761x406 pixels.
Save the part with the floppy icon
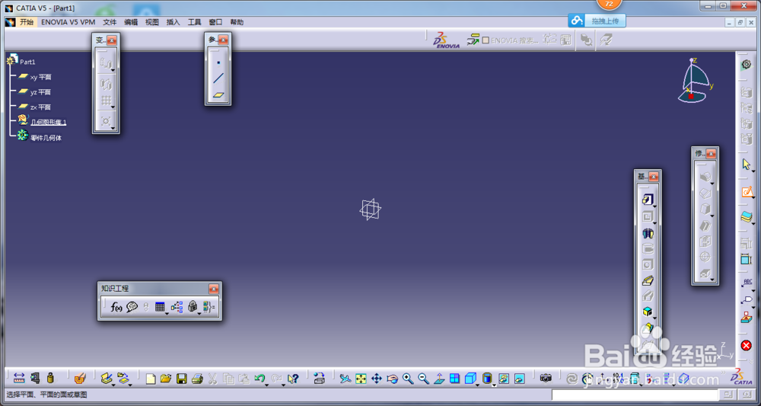pyautogui.click(x=182, y=379)
